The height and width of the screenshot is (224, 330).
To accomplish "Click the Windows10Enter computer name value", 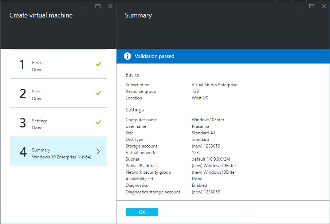I will [x=208, y=120].
